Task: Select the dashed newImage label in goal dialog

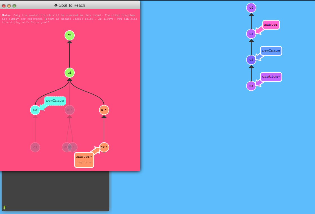Action: click(55, 101)
